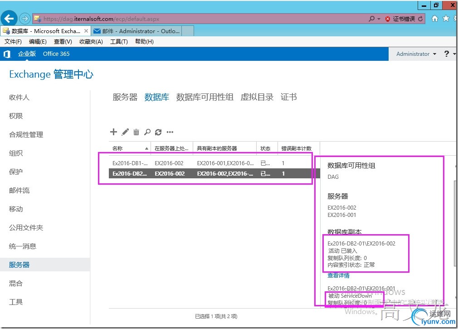
Task: Open Favorites with the star icon
Action: (x=446, y=19)
